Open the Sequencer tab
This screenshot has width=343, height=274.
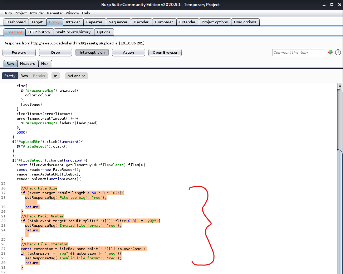pos(118,22)
